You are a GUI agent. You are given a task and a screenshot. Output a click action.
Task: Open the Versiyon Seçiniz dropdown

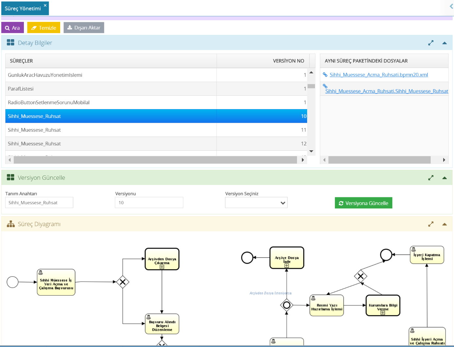(256, 203)
